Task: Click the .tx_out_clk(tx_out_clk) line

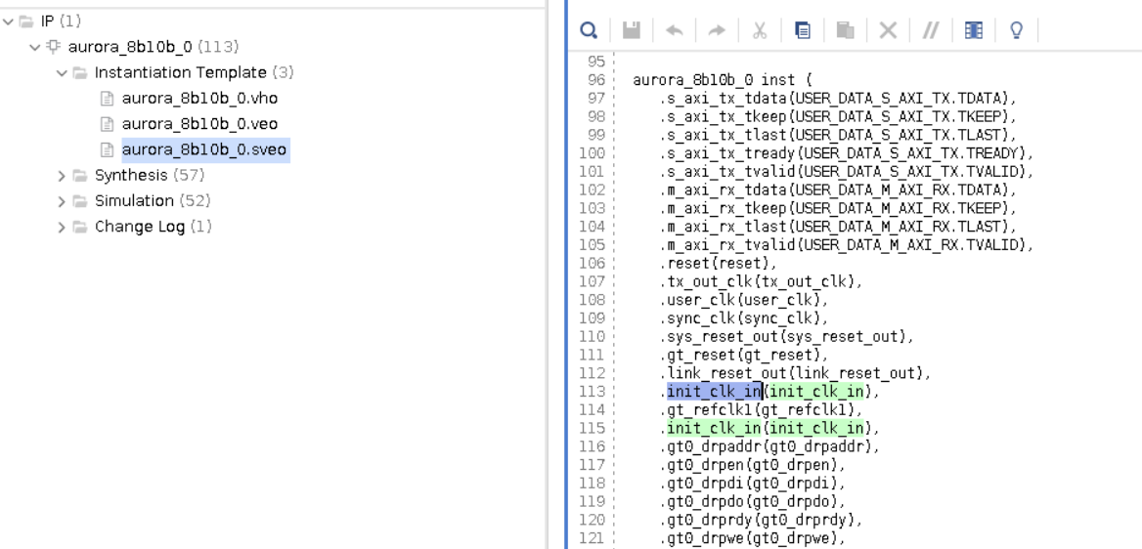Action: [x=762, y=281]
